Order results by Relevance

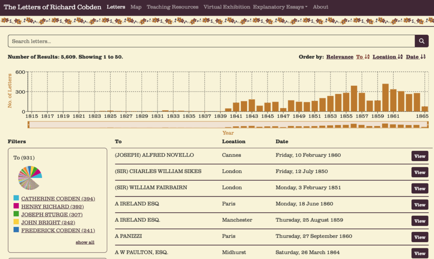[x=339, y=57]
